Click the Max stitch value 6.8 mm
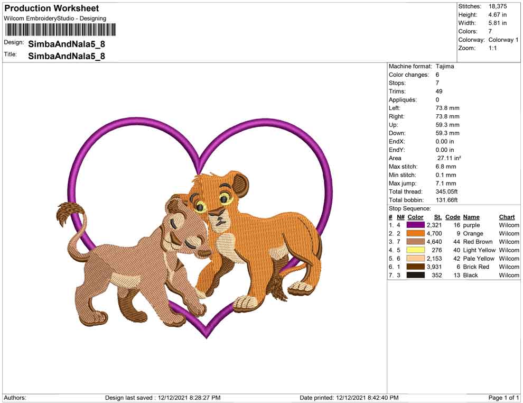 [446, 166]
